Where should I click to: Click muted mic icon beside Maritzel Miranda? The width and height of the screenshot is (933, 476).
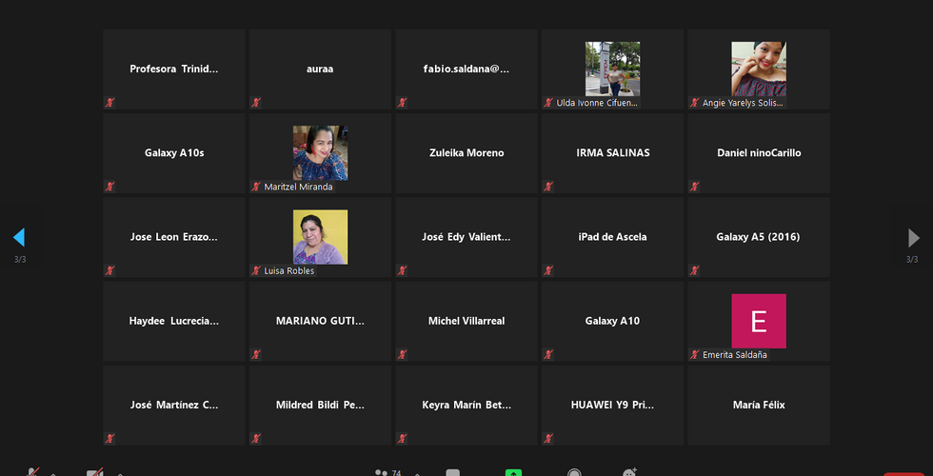[256, 187]
